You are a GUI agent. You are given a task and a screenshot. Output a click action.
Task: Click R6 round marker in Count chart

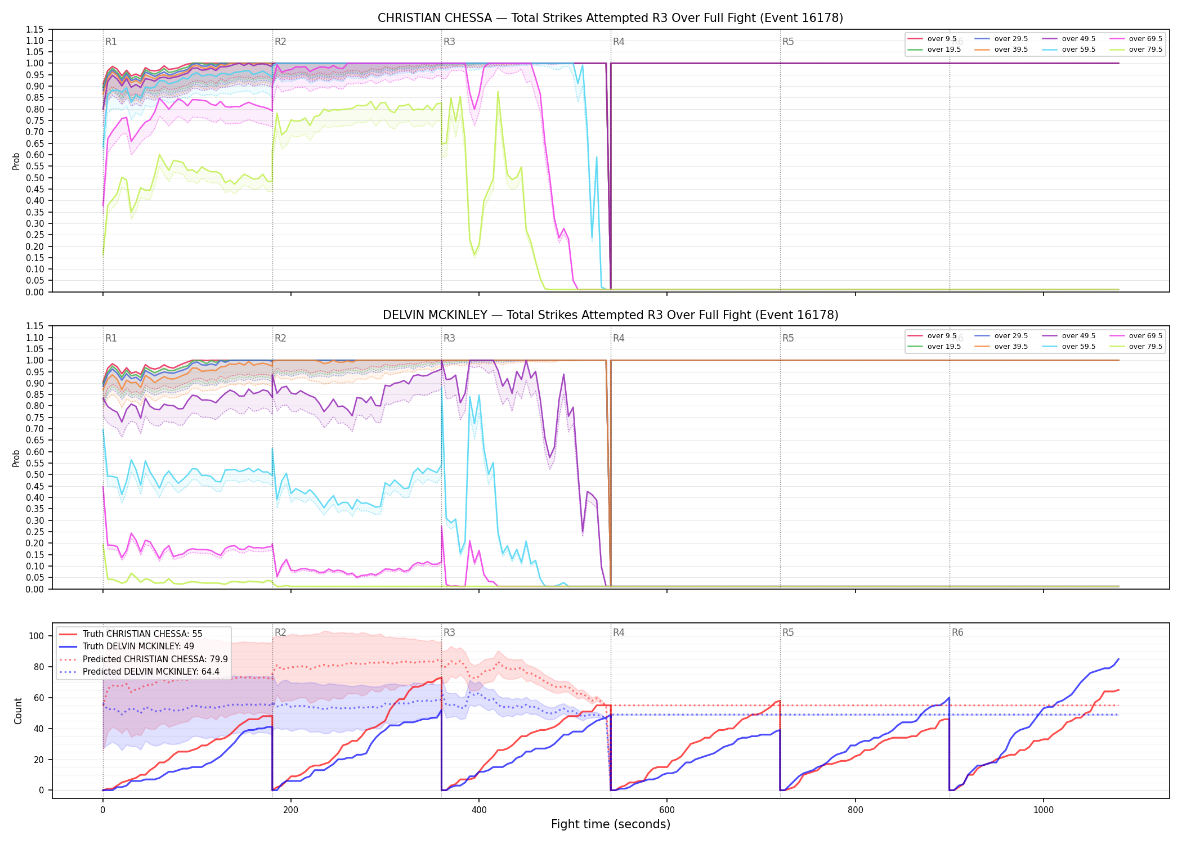coord(957,632)
